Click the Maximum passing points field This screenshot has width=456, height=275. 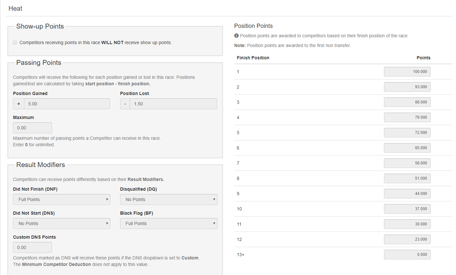(x=32, y=127)
